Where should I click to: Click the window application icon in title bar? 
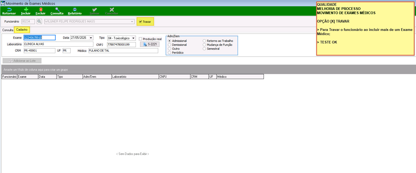tap(3, 3)
